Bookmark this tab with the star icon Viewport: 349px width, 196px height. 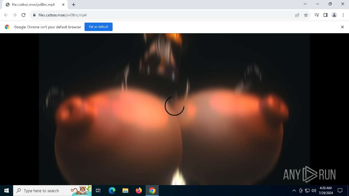click(306, 15)
